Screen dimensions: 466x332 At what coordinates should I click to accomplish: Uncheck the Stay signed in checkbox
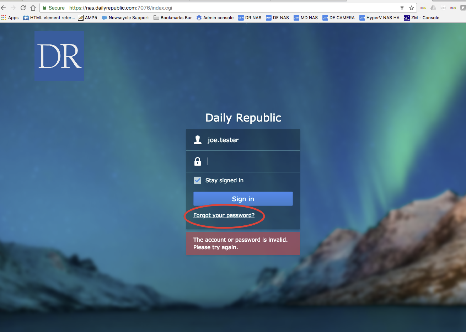pyautogui.click(x=198, y=180)
